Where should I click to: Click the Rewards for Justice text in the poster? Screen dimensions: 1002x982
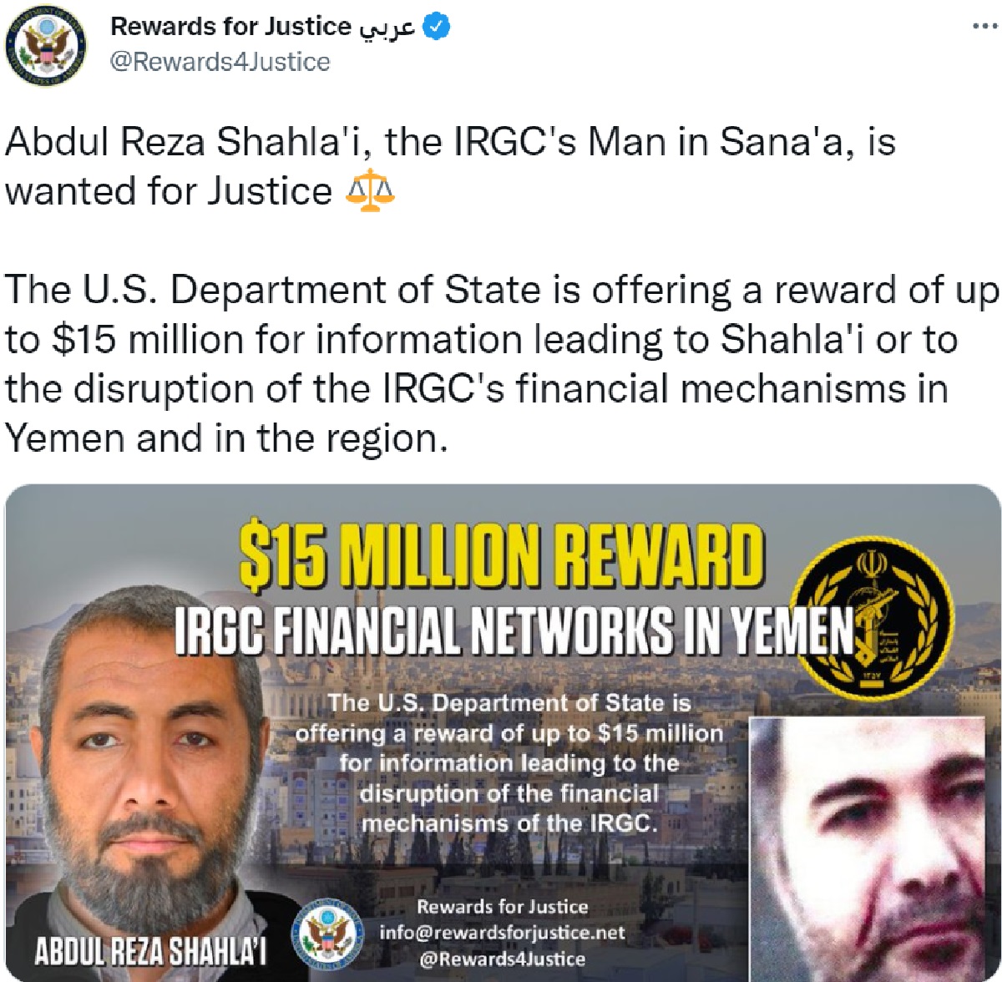(502, 906)
